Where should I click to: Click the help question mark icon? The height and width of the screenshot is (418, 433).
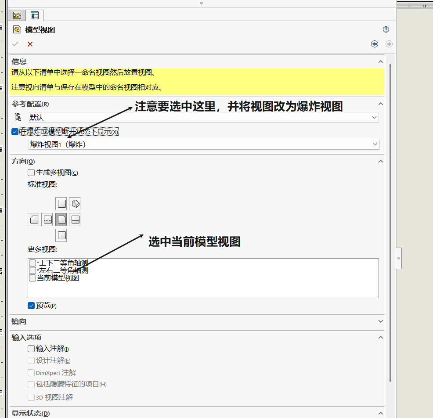point(386,29)
